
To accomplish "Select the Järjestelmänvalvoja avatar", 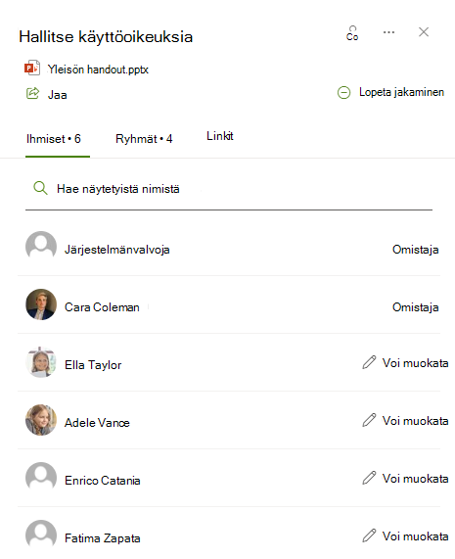I will click(x=41, y=247).
